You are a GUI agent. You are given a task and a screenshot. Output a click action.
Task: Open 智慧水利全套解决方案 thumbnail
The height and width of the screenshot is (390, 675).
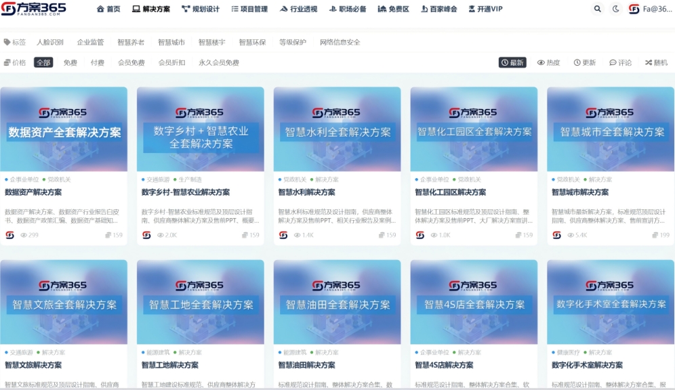pyautogui.click(x=337, y=129)
